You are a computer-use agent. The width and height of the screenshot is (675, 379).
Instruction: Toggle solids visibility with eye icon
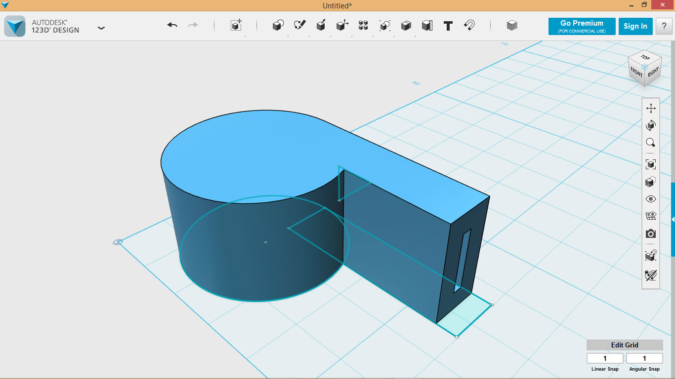pos(651,199)
